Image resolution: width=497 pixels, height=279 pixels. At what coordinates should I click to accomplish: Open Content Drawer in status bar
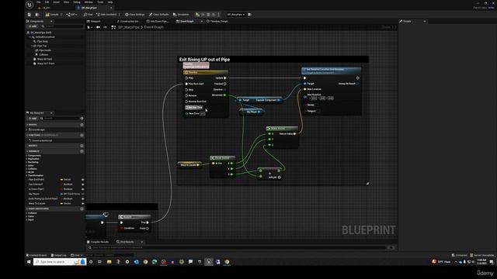pos(36,255)
